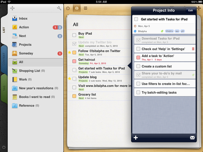Click the app tag pill
This screenshot has width=203, height=152.
(x=177, y=31)
